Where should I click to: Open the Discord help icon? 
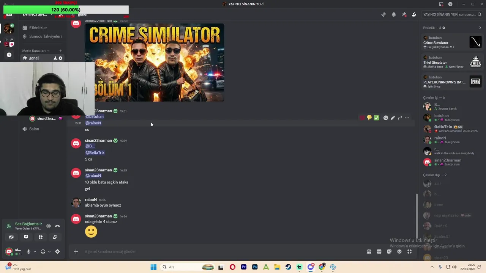tap(450, 4)
